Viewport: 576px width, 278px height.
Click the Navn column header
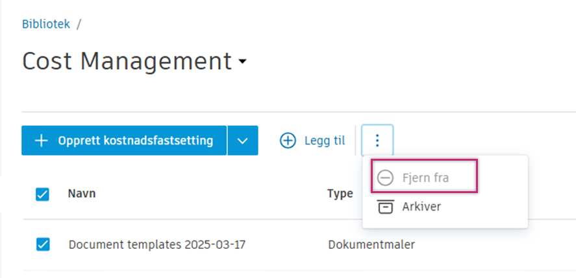[82, 194]
